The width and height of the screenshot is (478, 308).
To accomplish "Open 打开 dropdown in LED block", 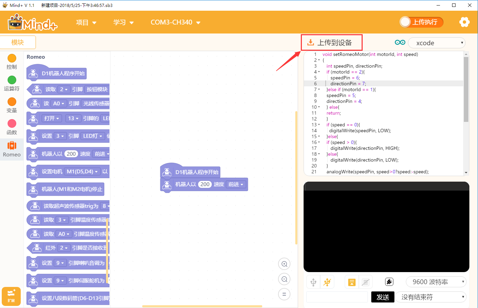I will [52, 118].
